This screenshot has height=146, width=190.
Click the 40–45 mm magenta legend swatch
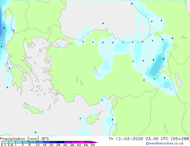[x=81, y=142]
